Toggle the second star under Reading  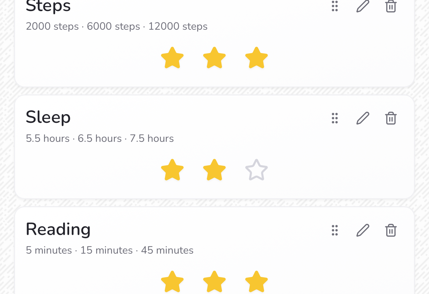click(x=214, y=282)
